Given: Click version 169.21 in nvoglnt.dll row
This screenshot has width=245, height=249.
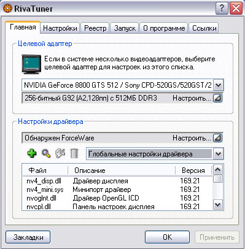Looking at the screenshot, I should click(190, 198).
